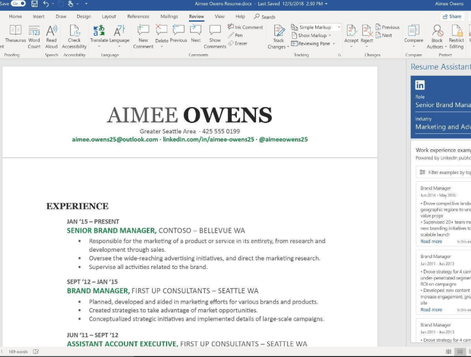Click the Search box in the ribbon
This screenshot has width=471, height=357.
pos(265,17)
